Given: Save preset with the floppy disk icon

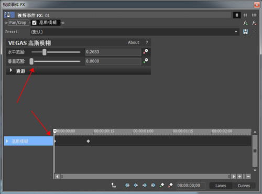Looking at the screenshot, I should click(245, 32).
